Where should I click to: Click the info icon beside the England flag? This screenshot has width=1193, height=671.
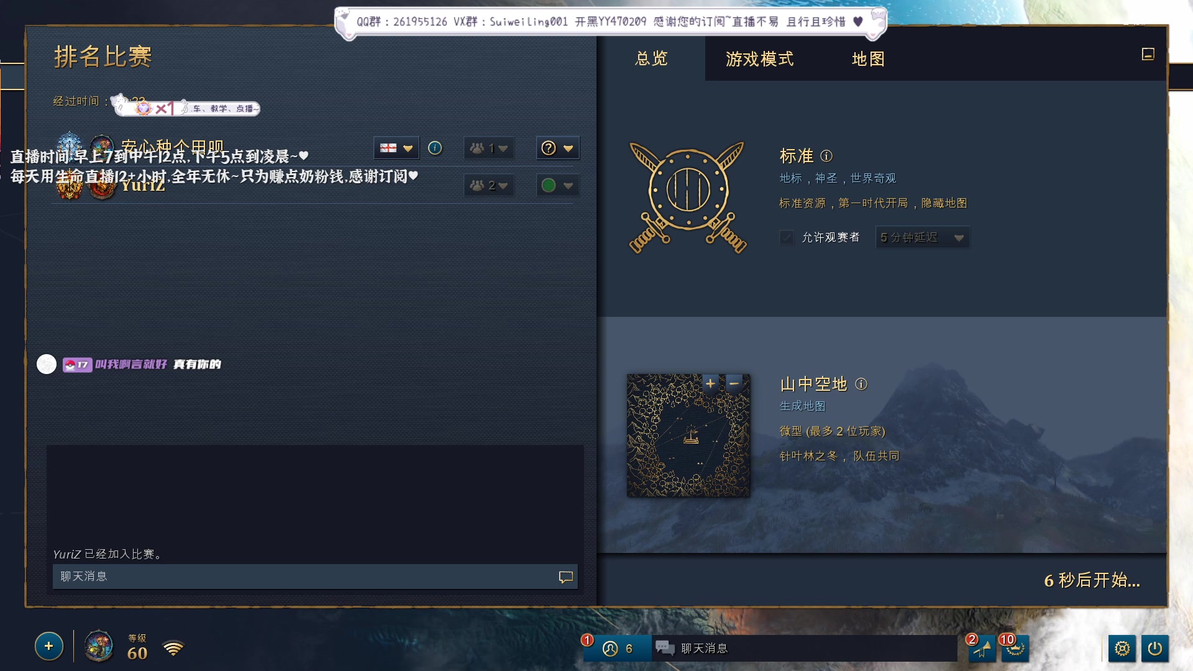(435, 148)
